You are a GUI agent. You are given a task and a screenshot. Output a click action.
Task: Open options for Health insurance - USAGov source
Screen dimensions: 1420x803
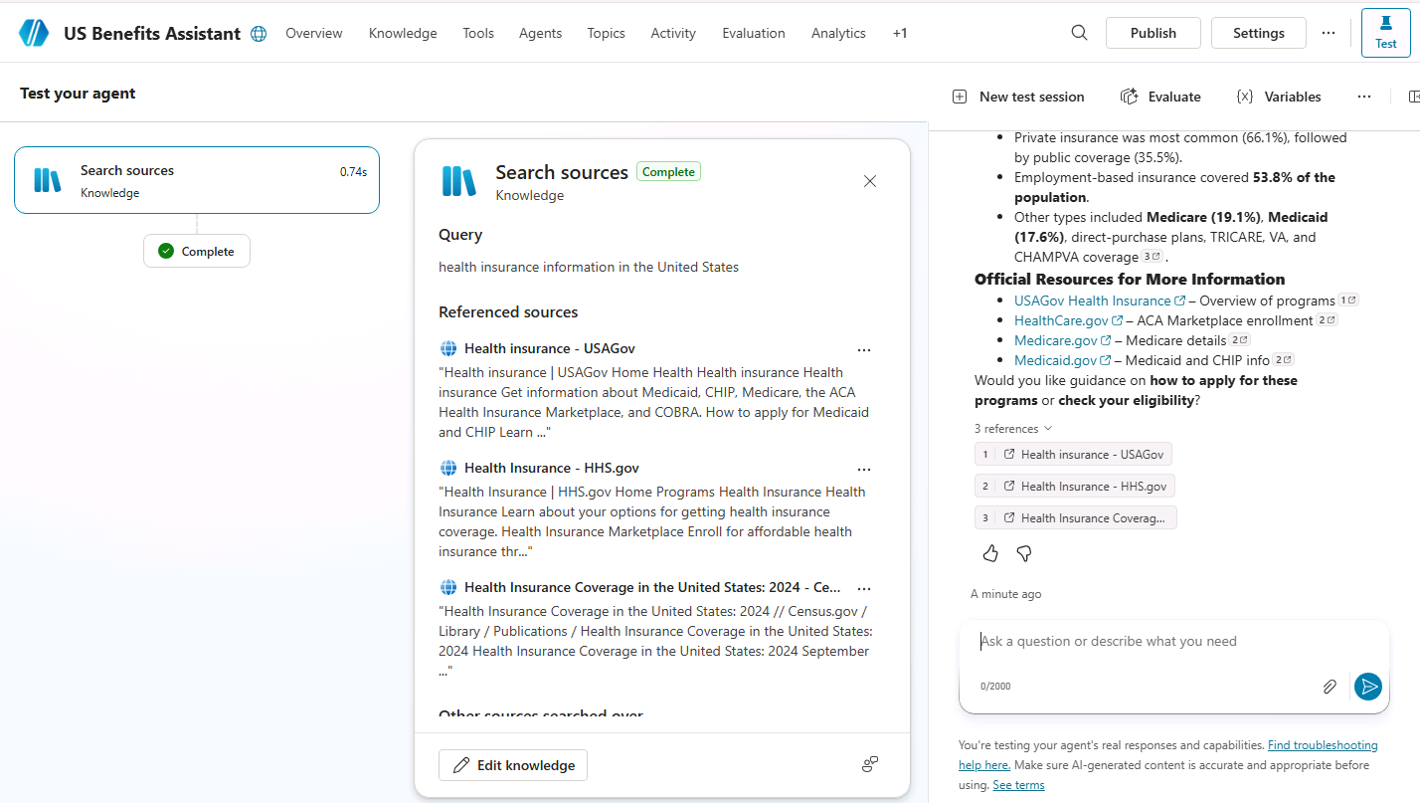(x=864, y=350)
